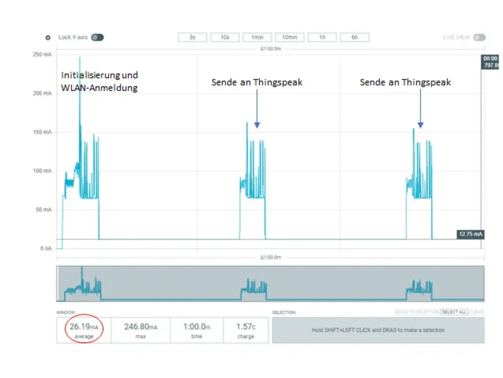Choose the 1min time window

click(257, 37)
